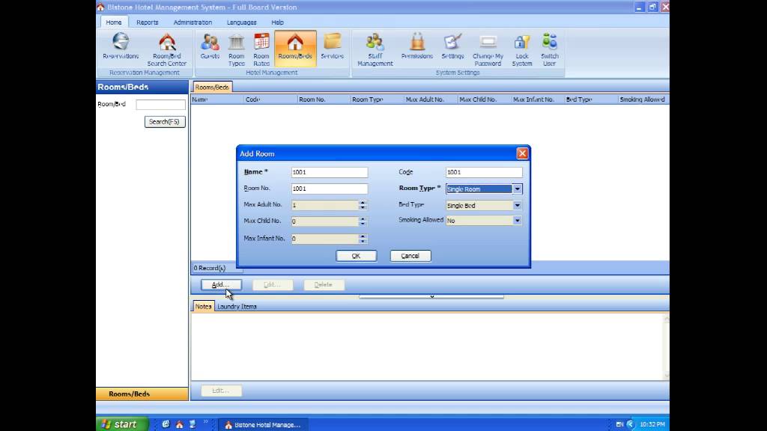Click the Rooms/Beds bottom navigation bar

[142, 394]
